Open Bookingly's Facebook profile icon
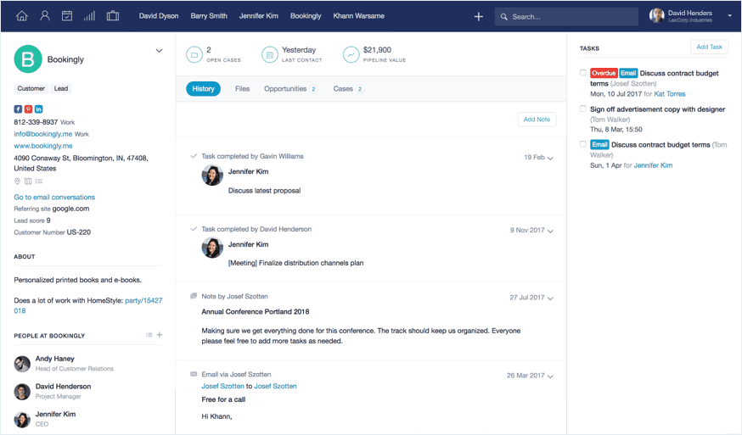The height and width of the screenshot is (435, 742). click(x=18, y=109)
